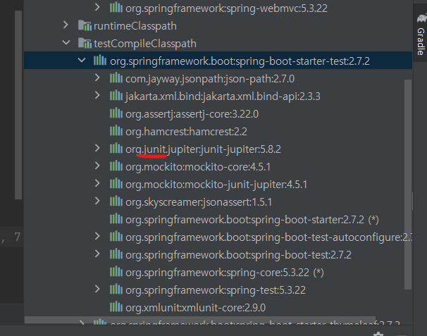Select org.springframework:spring-test:5.3.22 text
The width and height of the screenshot is (427, 336).
[x=216, y=290]
